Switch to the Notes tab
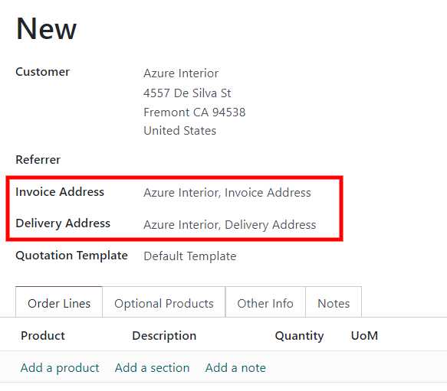447x391 pixels. pos(334,303)
